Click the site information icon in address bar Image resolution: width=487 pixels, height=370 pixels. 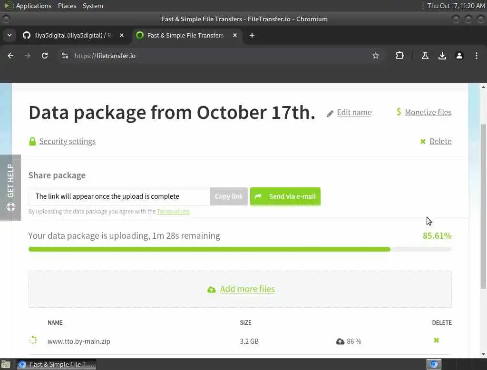(x=66, y=56)
